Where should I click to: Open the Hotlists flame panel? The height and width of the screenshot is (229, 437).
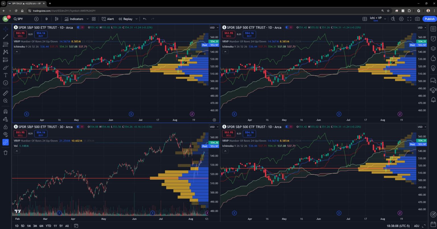(433, 59)
